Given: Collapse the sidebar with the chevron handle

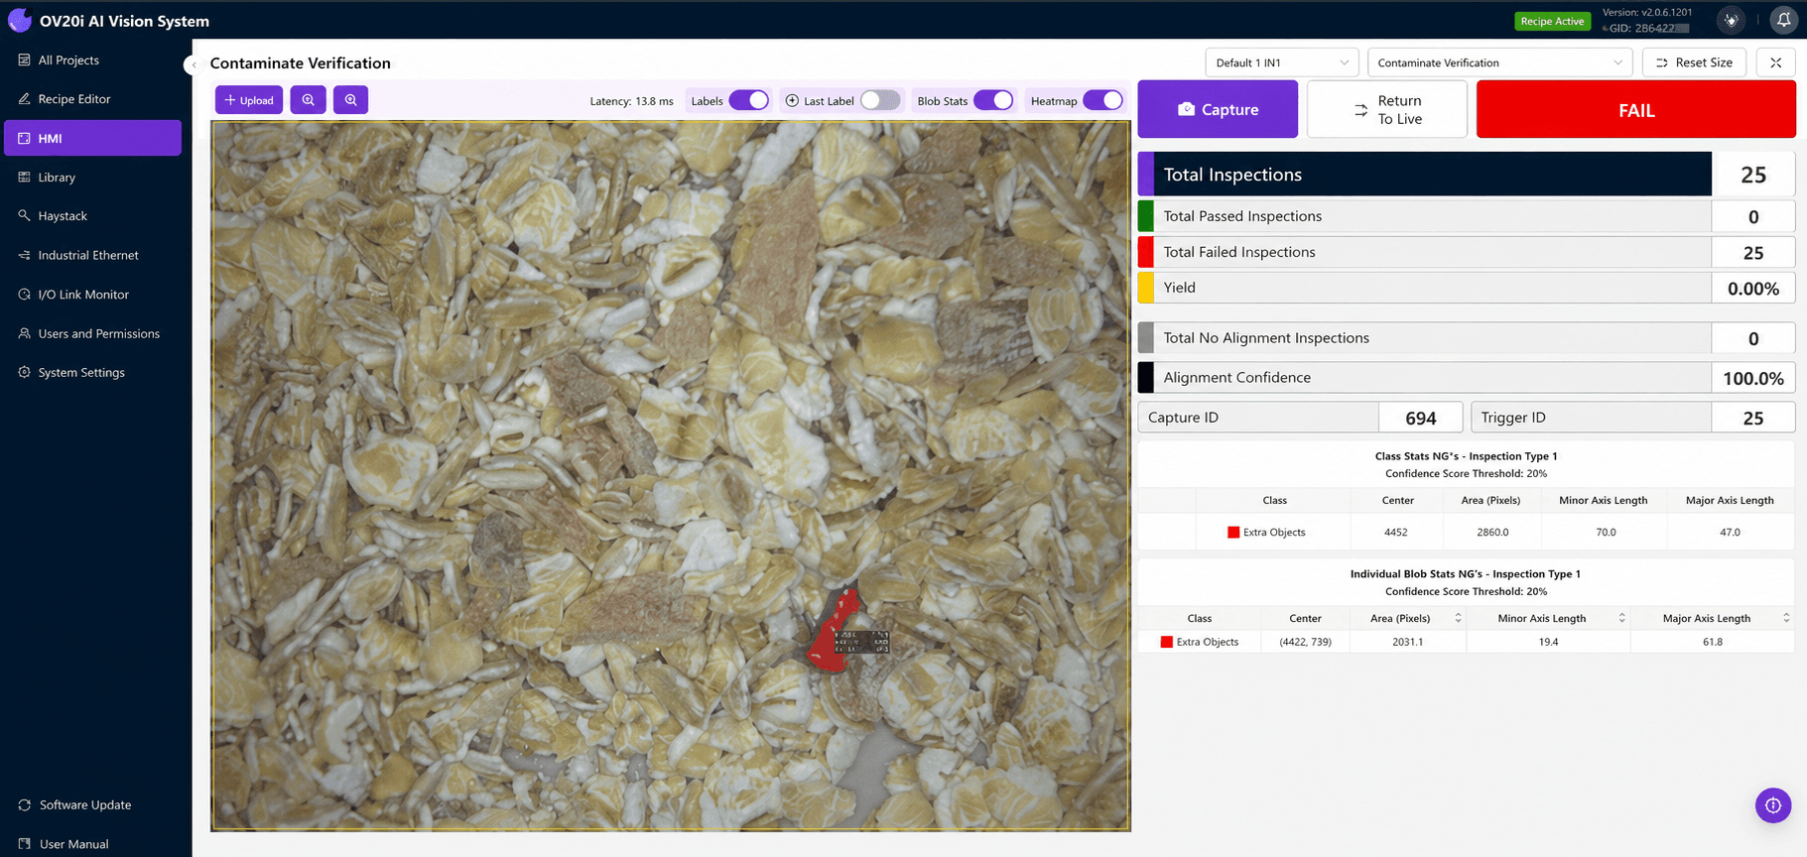Looking at the screenshot, I should pos(193,64).
